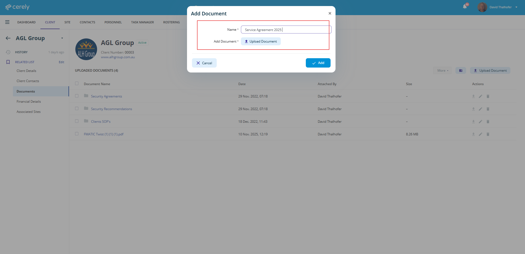The height and width of the screenshot is (254, 525).
Task: Open the Task Manager tab
Action: point(142,22)
